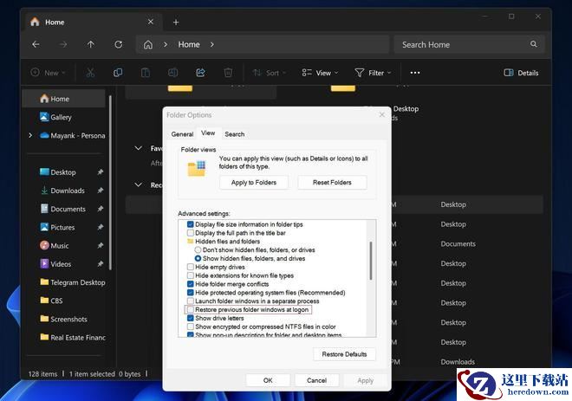Viewport: 572px width, 401px height.
Task: Click the search magnifier icon
Action: [533, 44]
